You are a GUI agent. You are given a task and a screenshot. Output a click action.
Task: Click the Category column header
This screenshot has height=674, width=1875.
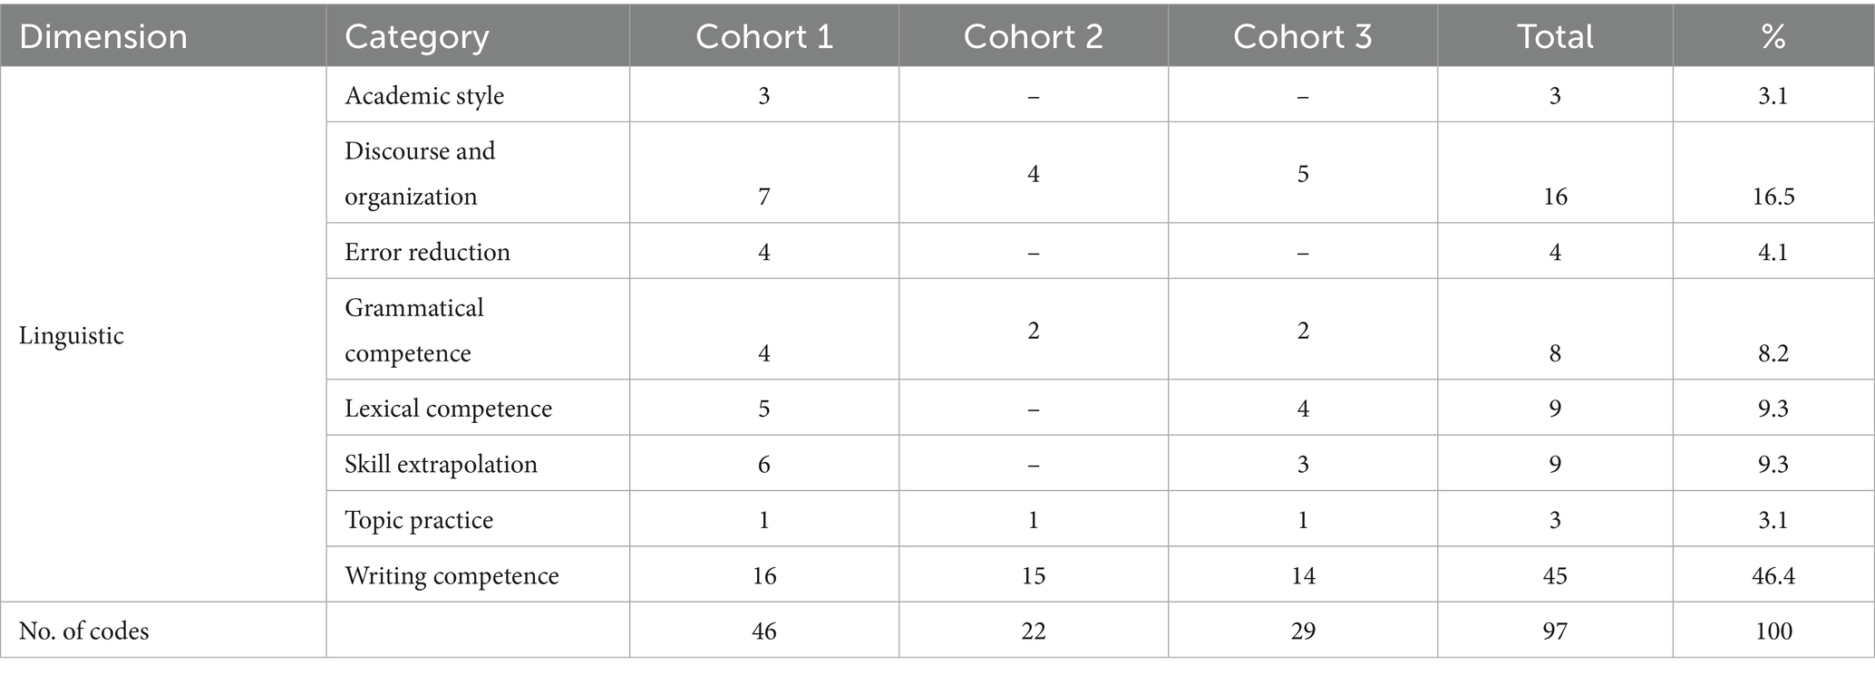coord(416,37)
